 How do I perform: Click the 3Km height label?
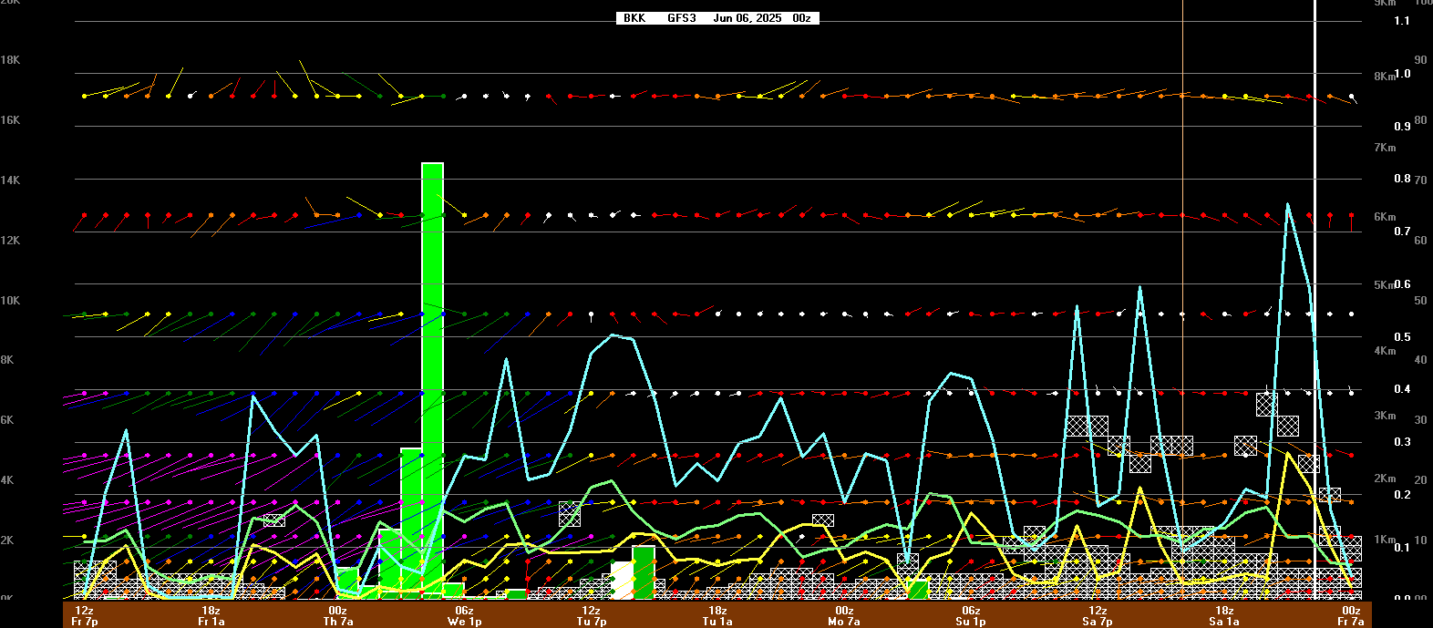pos(1385,416)
